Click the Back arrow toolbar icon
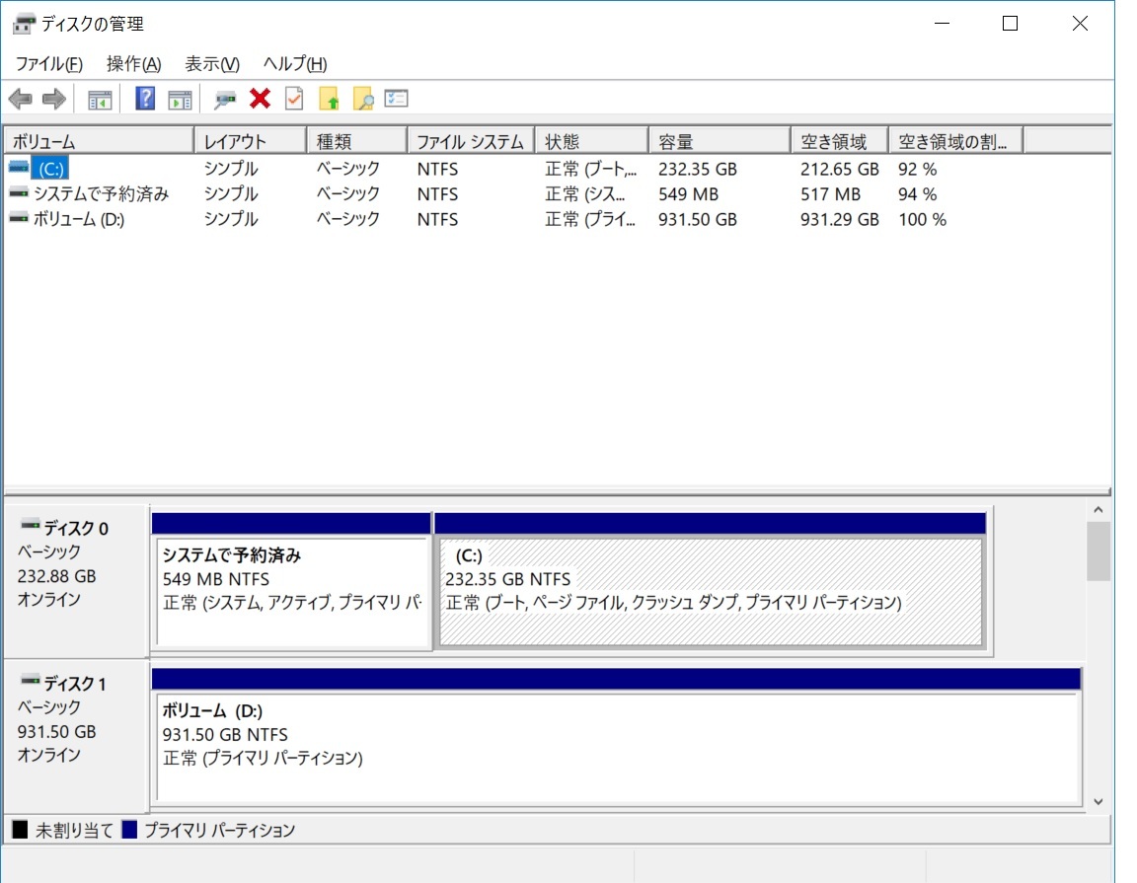Viewport: 1137px width, 883px height. [x=20, y=99]
